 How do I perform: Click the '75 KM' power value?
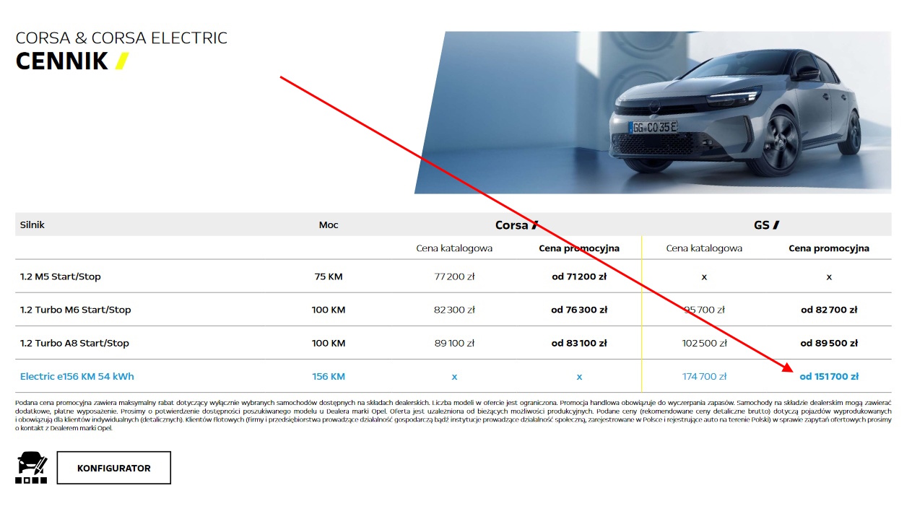tap(329, 276)
